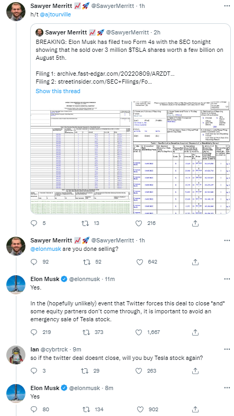Reply to Elon's final 'Yes' tweet
This screenshot has width=234, height=416.
(x=34, y=409)
